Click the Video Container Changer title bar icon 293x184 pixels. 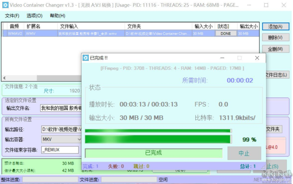point(5,5)
